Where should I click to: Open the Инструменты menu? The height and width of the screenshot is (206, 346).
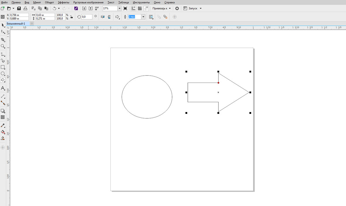pos(141,2)
